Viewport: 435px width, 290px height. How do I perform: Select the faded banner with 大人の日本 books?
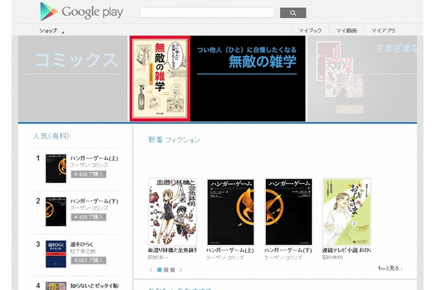tap(362, 78)
